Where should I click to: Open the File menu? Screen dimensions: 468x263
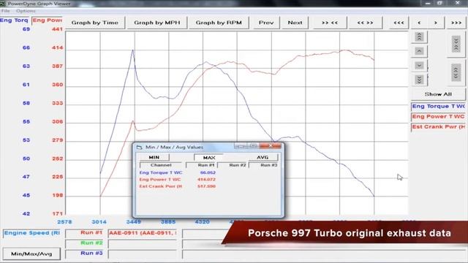[x=5, y=11]
